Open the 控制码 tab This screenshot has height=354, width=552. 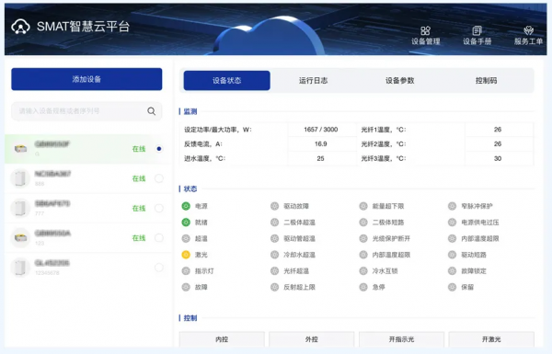[486, 81]
